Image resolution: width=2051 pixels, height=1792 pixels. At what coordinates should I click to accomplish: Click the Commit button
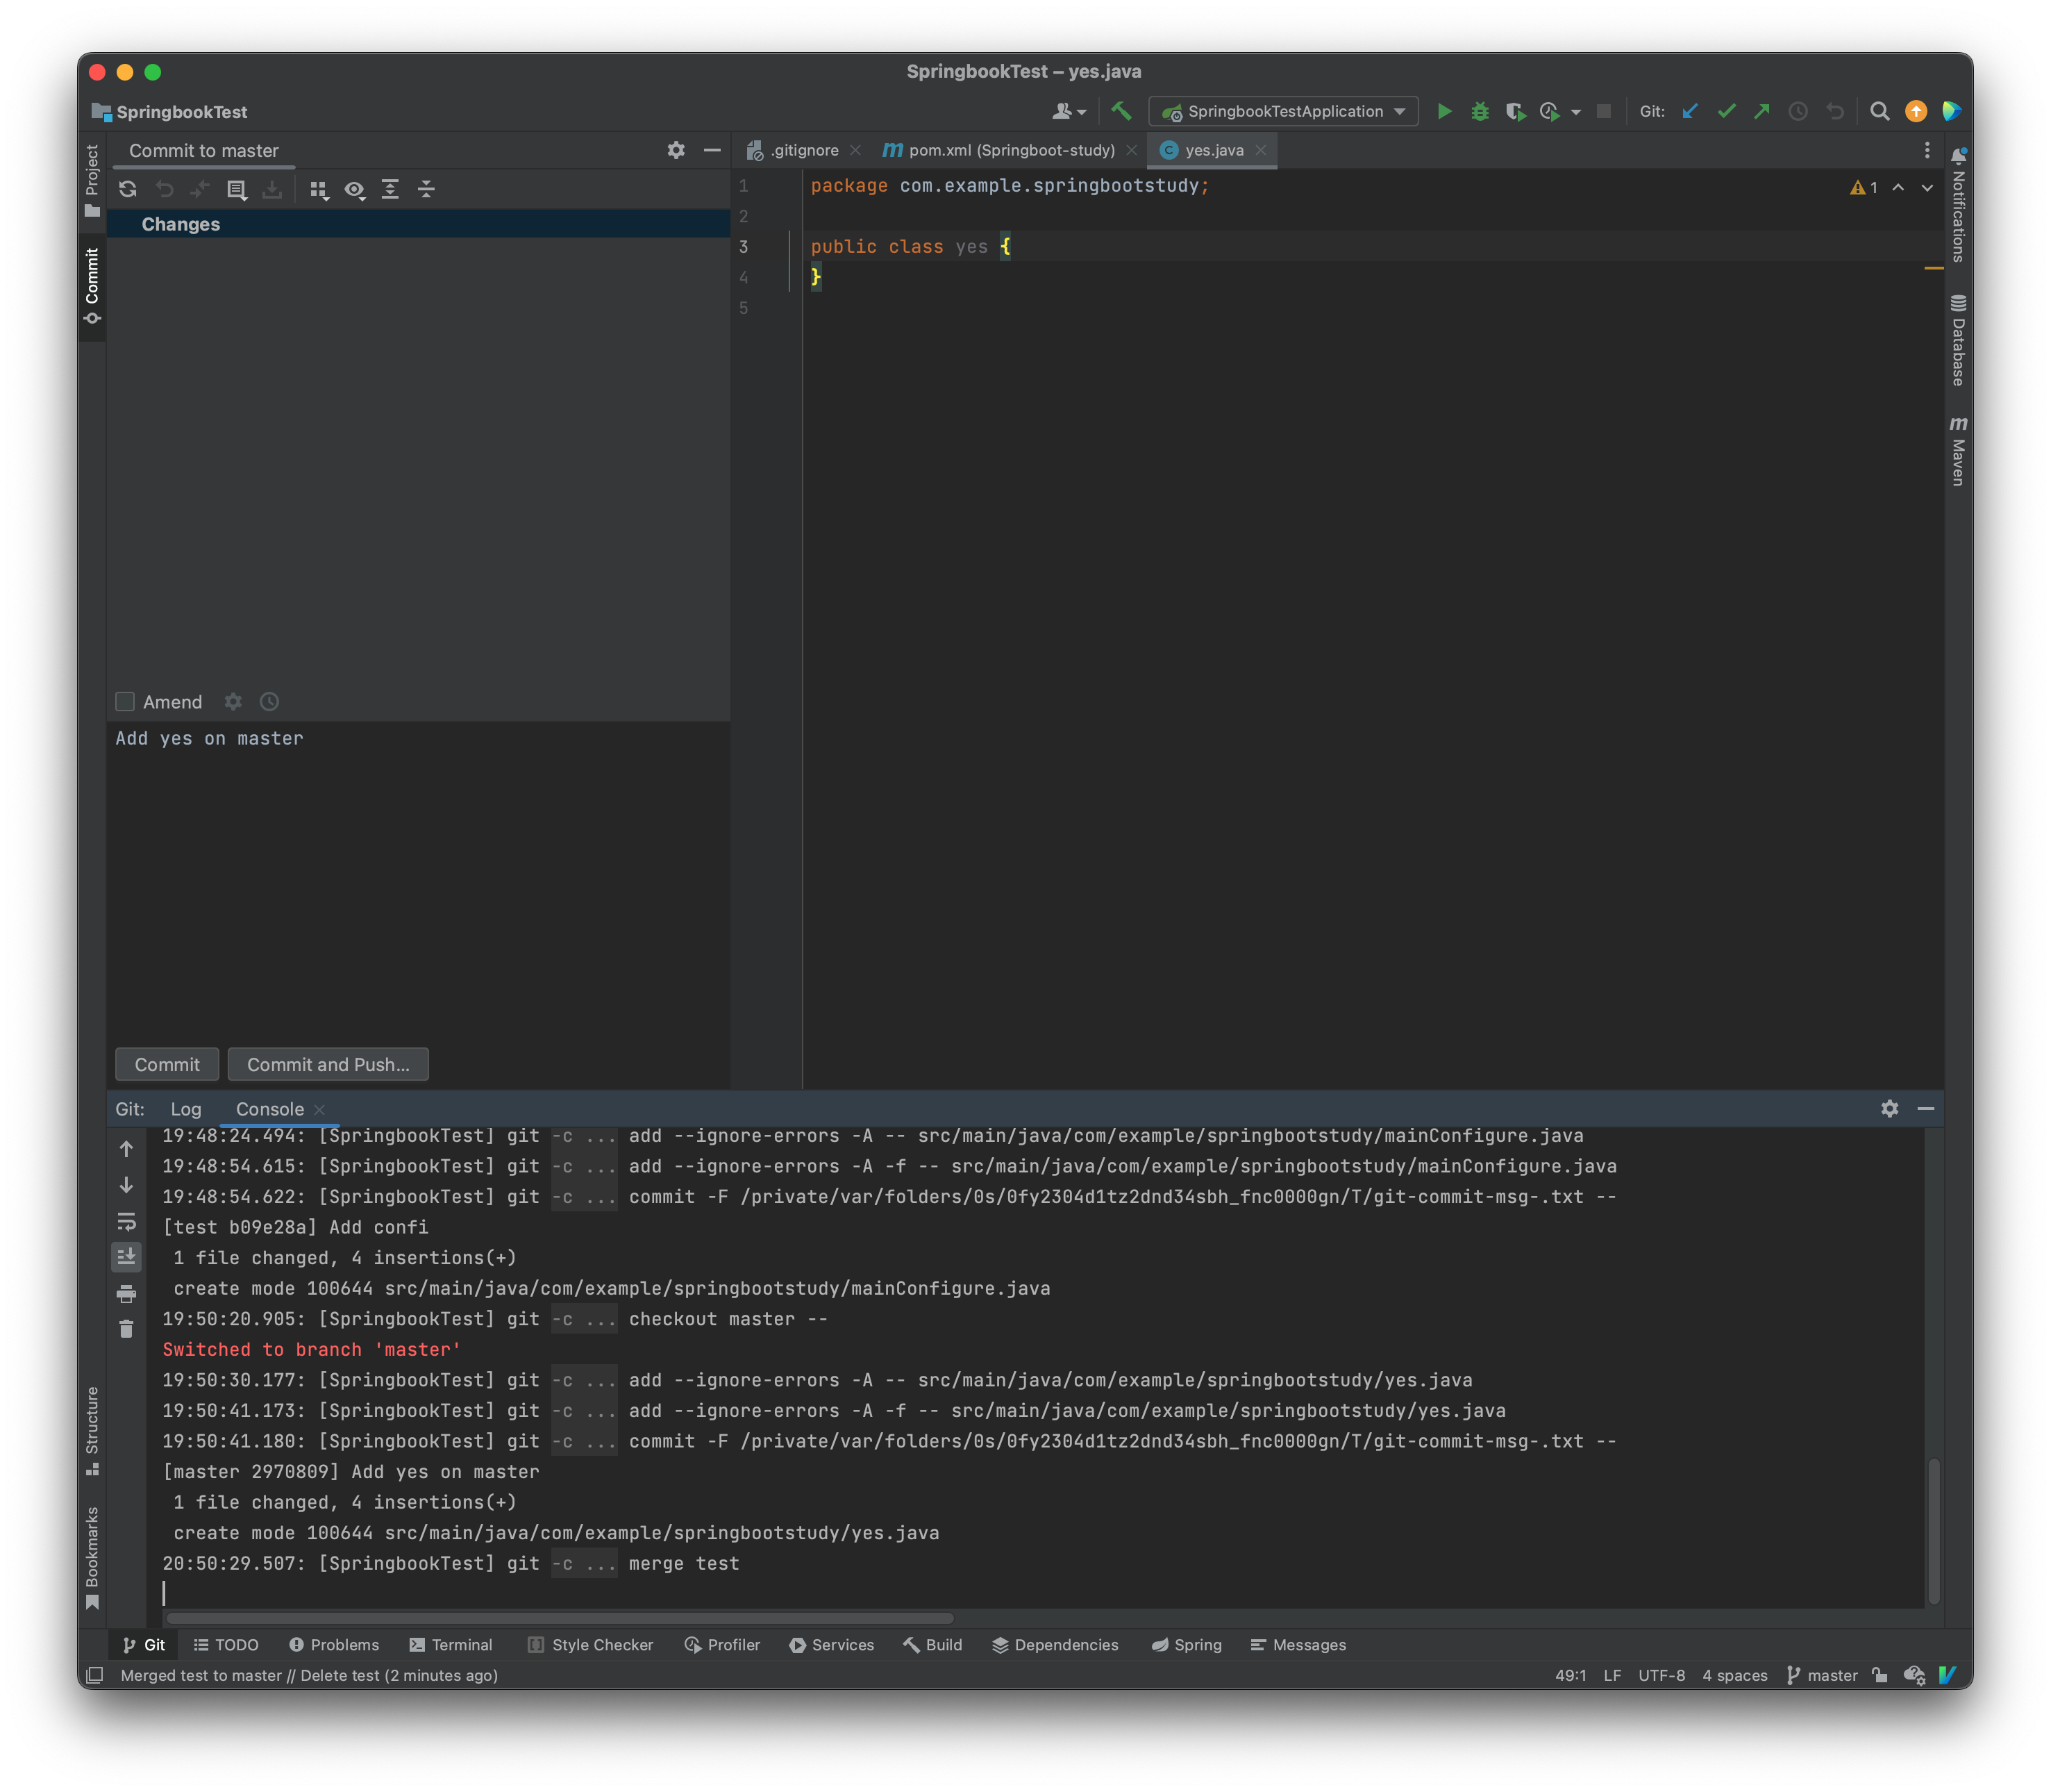click(x=167, y=1065)
